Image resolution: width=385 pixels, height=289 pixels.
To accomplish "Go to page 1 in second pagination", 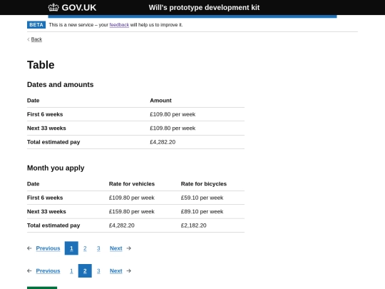I will pyautogui.click(x=71, y=271).
